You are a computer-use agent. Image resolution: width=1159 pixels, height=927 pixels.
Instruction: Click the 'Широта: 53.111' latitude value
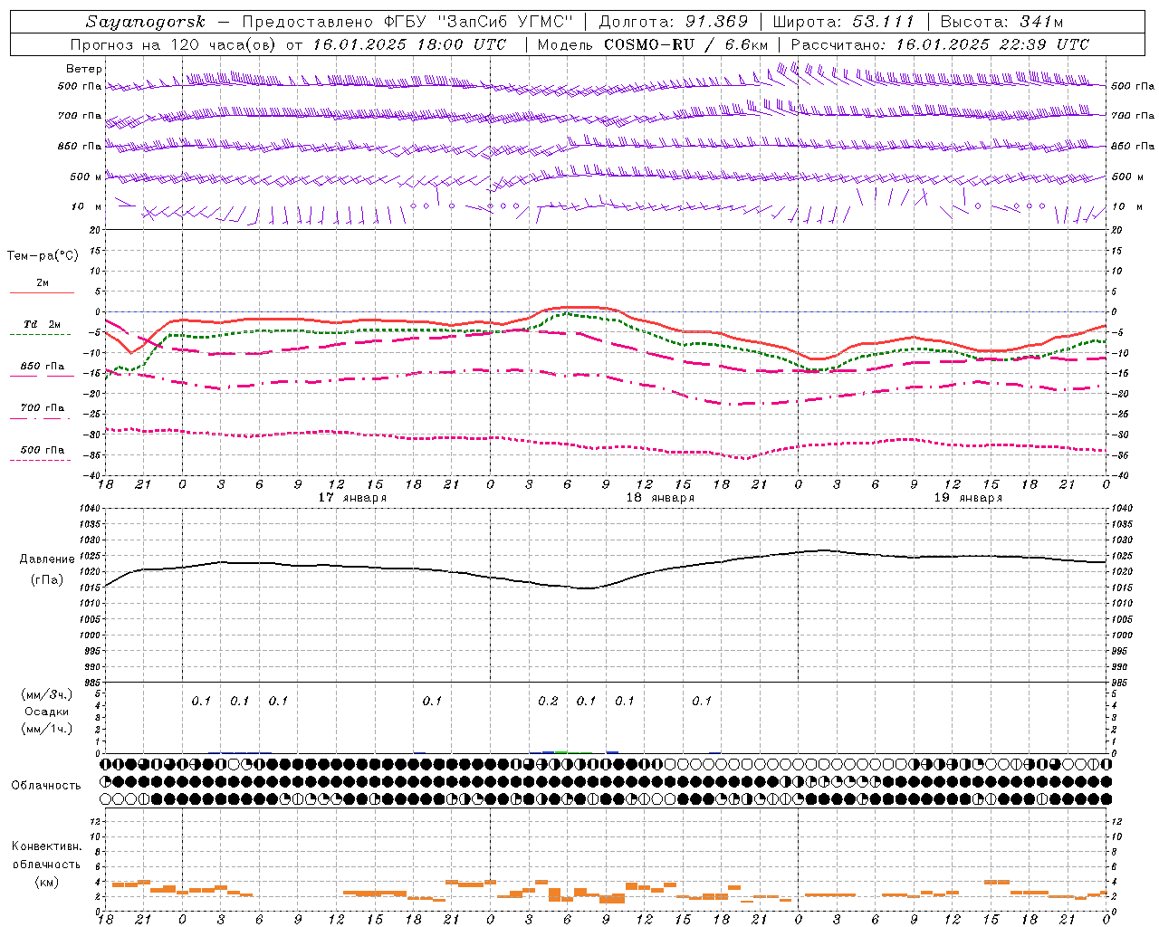(x=843, y=22)
